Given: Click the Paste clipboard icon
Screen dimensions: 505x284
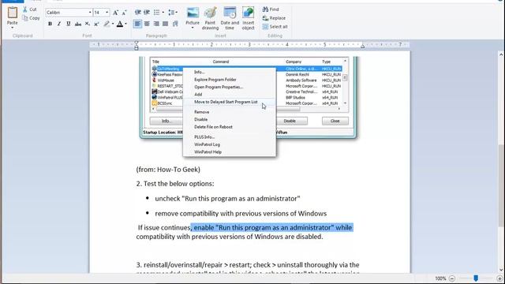Looking at the screenshot, I should [x=13, y=13].
